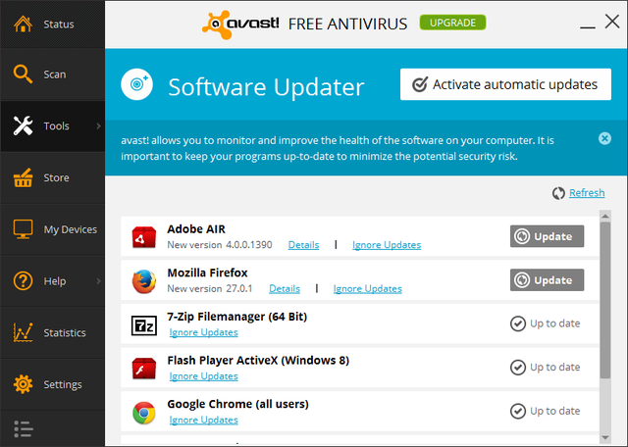Click the Settings gear icon
Viewport: 628px width, 447px height.
coord(23,384)
